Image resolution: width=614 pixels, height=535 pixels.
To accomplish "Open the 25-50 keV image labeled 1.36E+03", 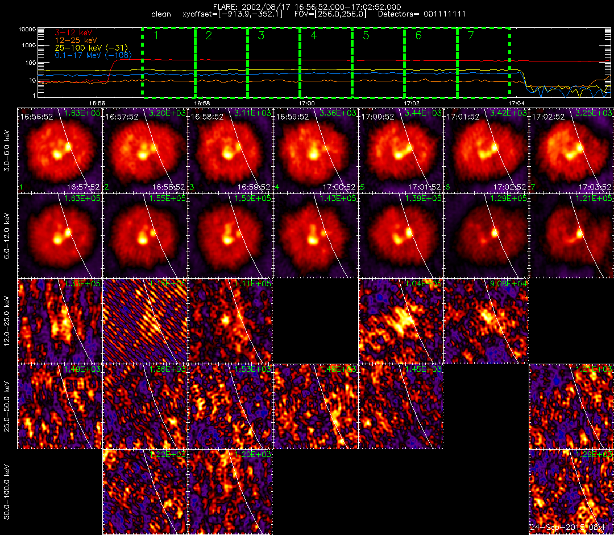I will click(x=145, y=406).
